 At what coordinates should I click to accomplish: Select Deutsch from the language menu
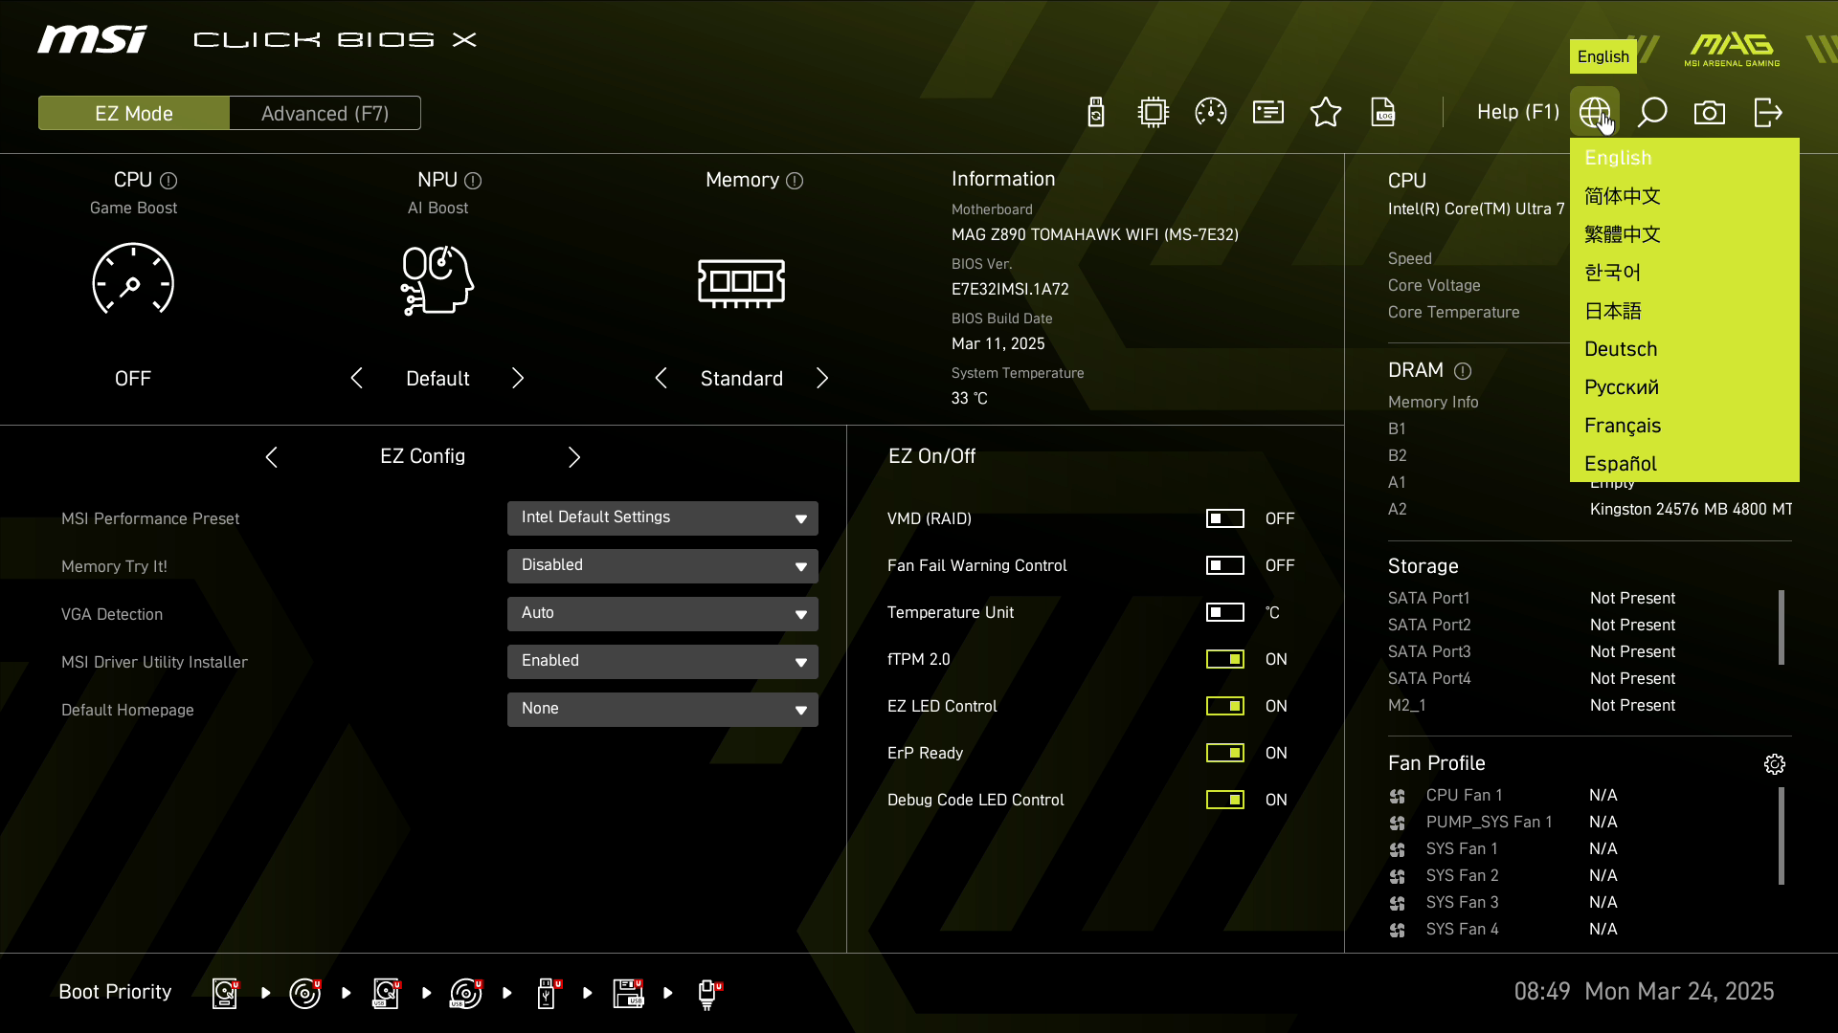coord(1621,349)
